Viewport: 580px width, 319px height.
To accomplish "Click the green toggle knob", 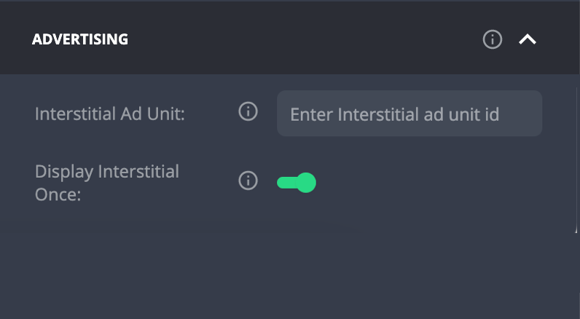I will (306, 183).
